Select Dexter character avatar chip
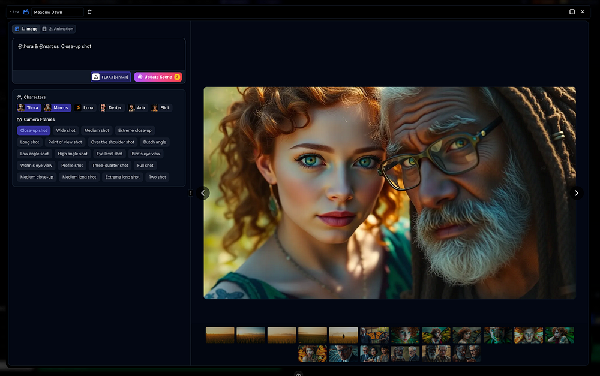 (x=111, y=108)
